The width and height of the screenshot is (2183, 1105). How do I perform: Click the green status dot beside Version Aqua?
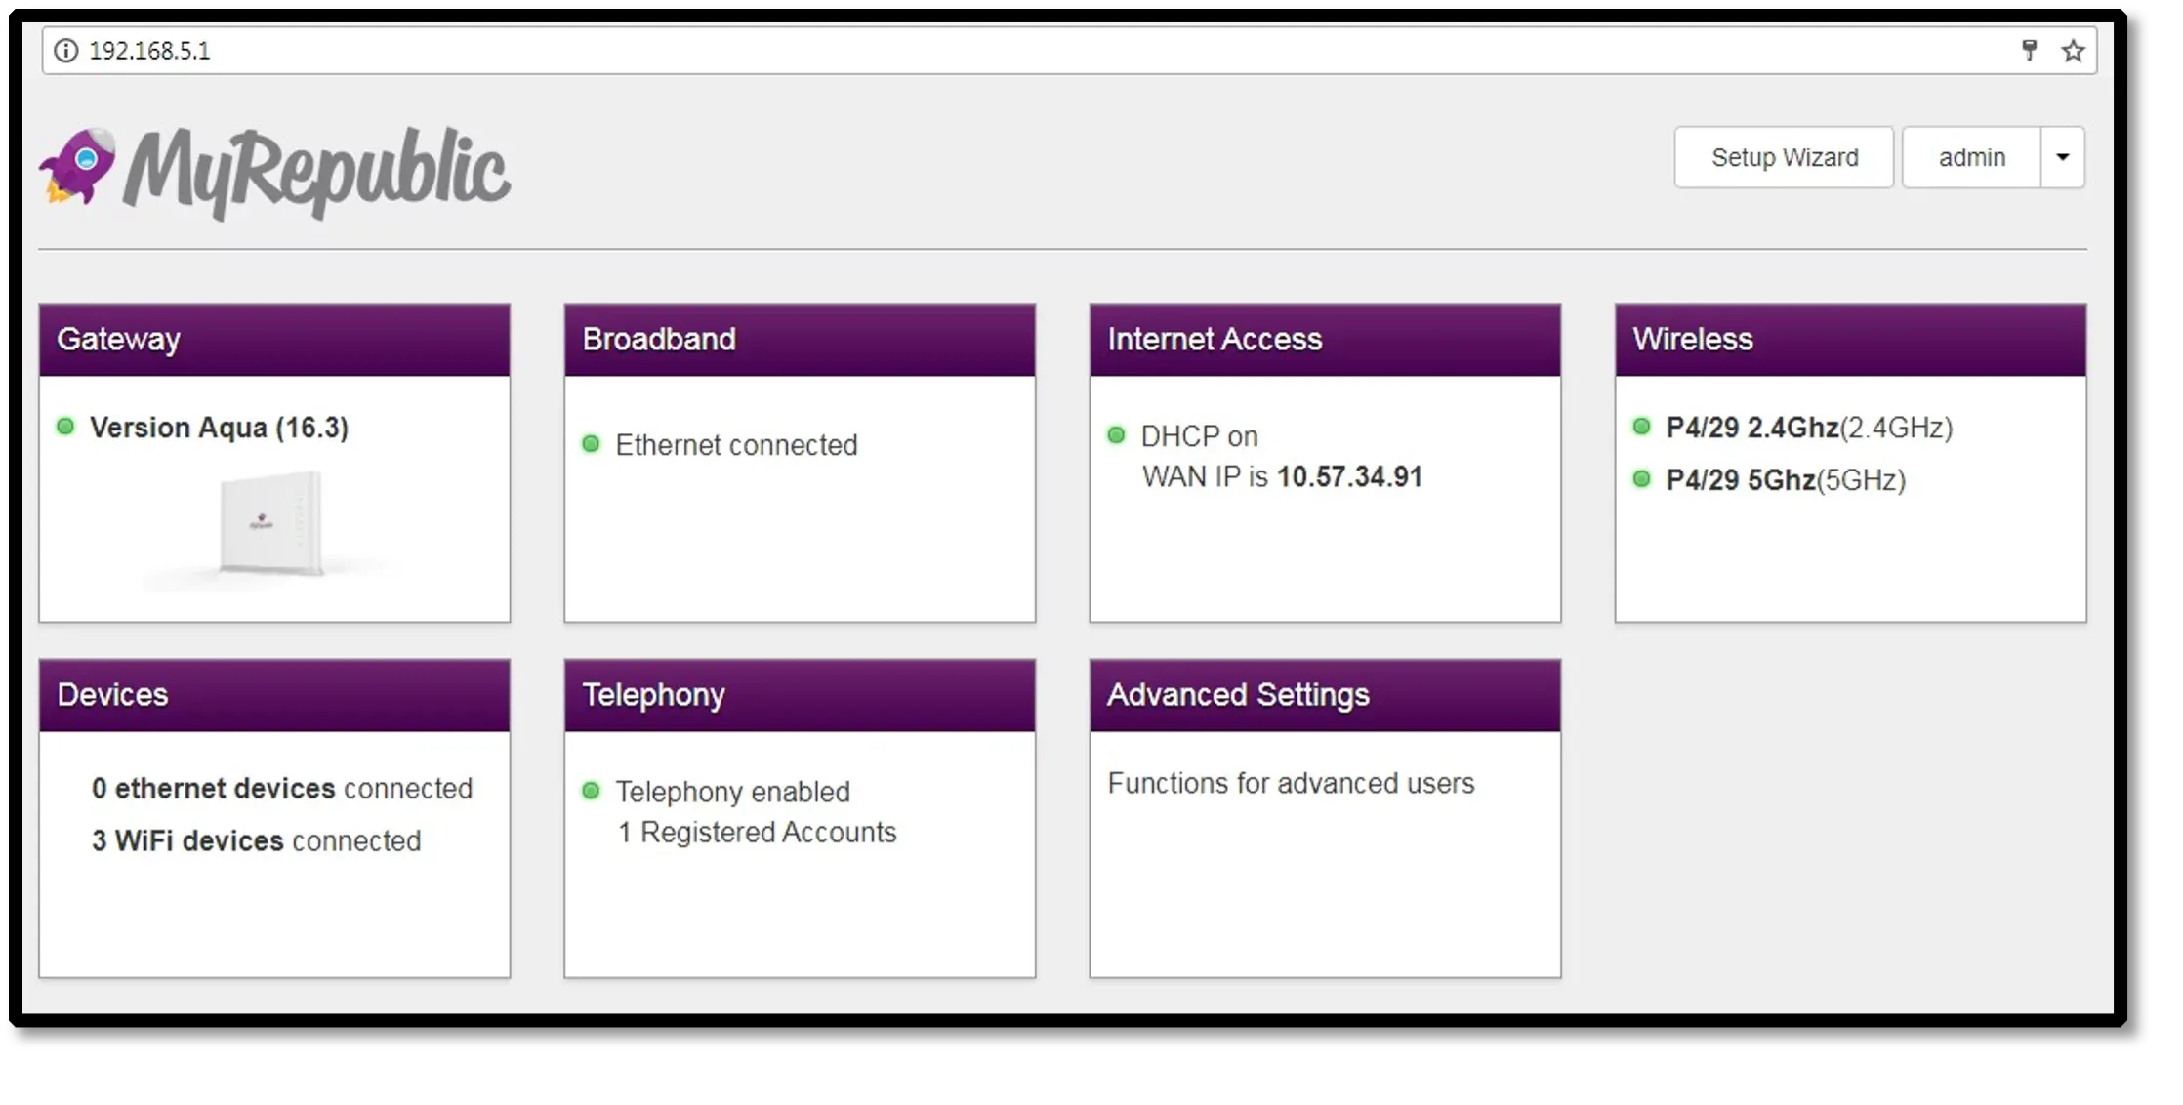65,427
